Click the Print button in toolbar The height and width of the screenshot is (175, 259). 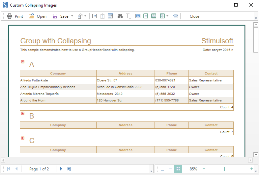click(x=15, y=16)
